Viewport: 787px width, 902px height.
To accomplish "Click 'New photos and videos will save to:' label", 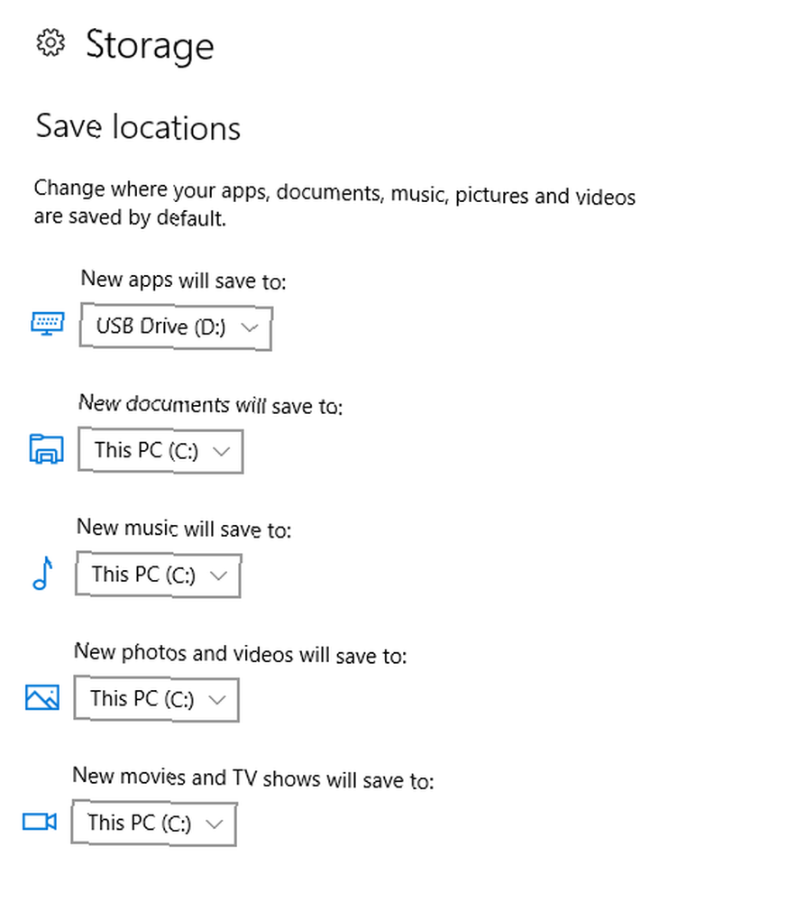I will pyautogui.click(x=241, y=653).
